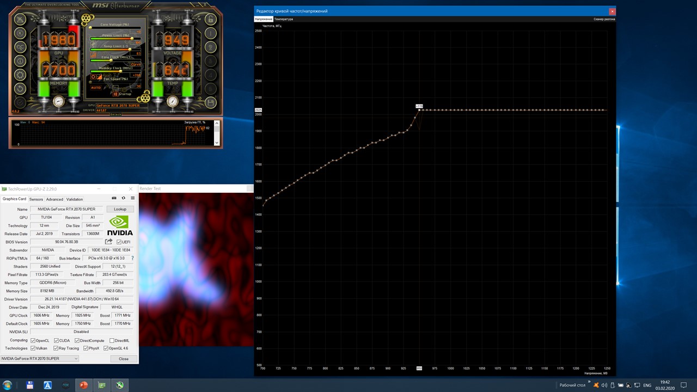Open the Validation tab in GPU-Z
This screenshot has width=697, height=392.
coord(75,199)
